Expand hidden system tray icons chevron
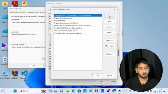Viewport: 168px width, 94px height. (126, 91)
